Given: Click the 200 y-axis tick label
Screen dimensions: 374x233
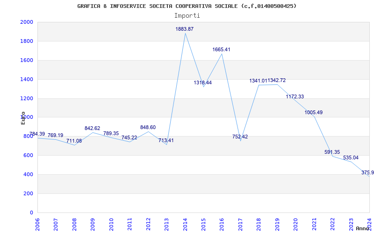Looking at the screenshot, I should pyautogui.click(x=29, y=193).
